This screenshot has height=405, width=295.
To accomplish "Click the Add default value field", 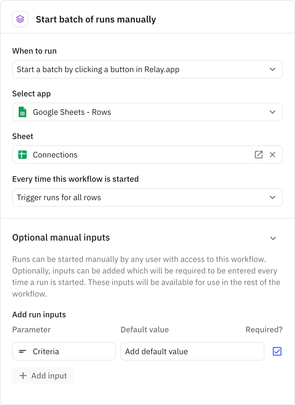I will pyautogui.click(x=192, y=351).
